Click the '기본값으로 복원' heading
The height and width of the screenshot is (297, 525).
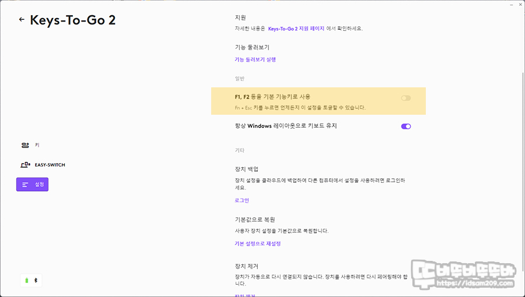(255, 220)
